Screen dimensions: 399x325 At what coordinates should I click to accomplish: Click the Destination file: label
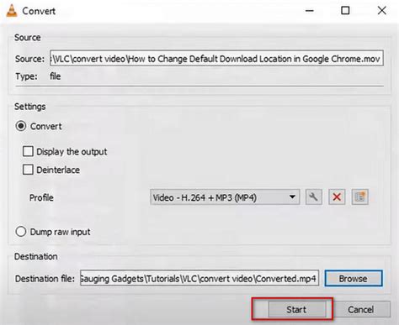[x=45, y=279]
